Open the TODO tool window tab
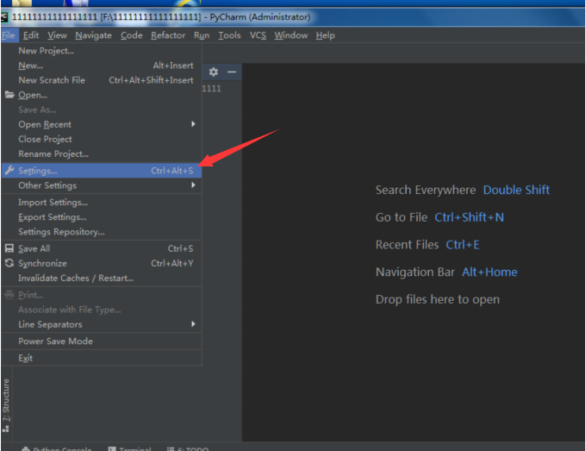This screenshot has height=451, width=585. [x=188, y=448]
